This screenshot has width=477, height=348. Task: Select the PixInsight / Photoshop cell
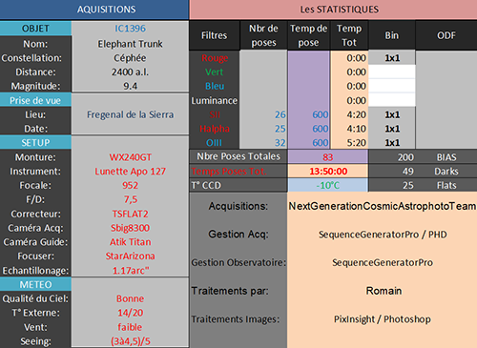(383, 319)
